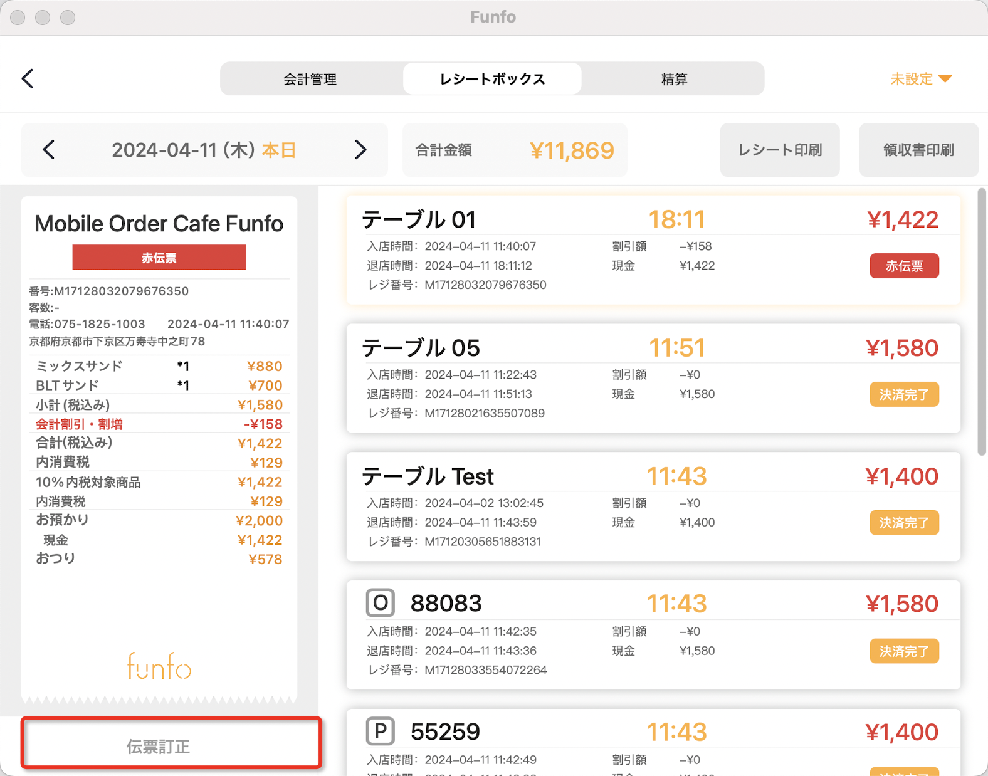Select the テーブル 05 receipt title

click(421, 348)
